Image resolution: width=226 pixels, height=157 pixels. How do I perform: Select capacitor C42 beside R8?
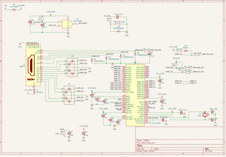tap(69, 134)
